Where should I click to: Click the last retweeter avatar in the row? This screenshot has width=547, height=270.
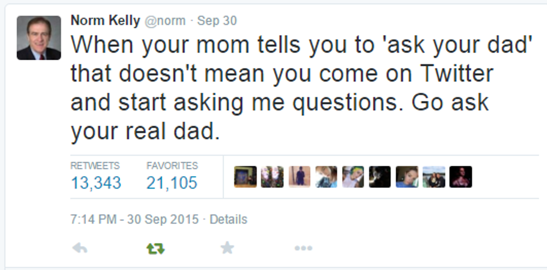460,177
